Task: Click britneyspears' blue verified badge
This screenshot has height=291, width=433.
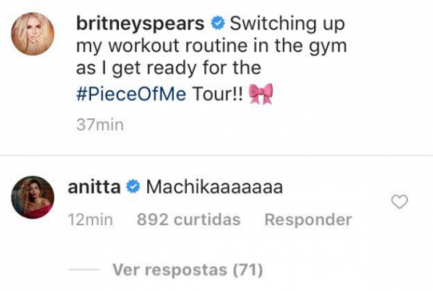Action: pos(216,24)
